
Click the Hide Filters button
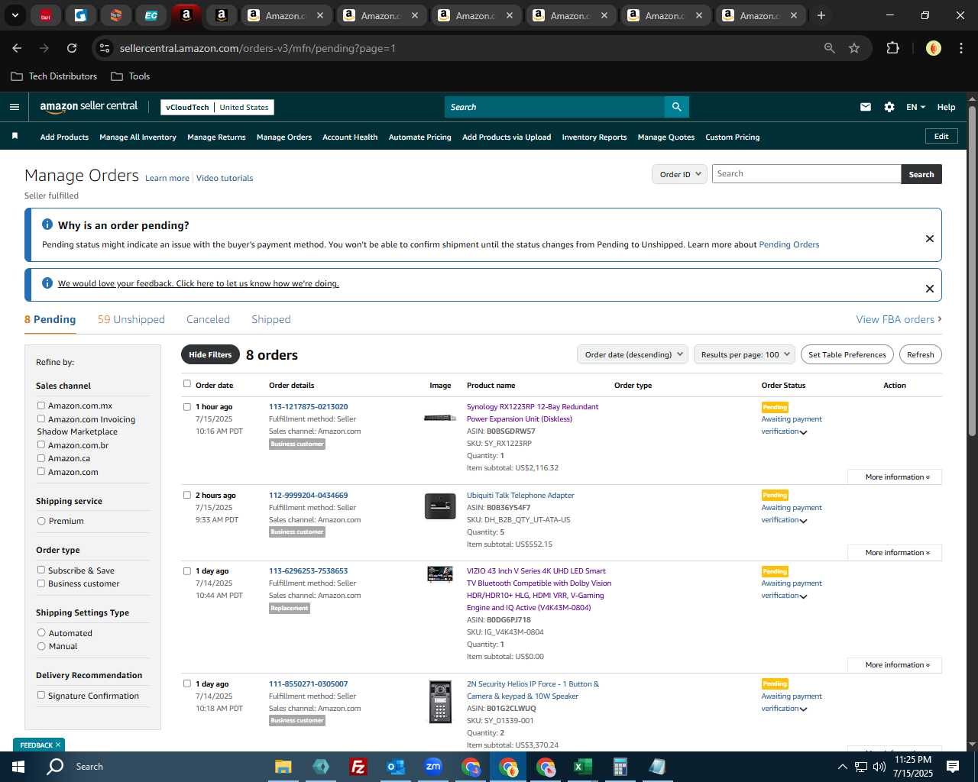(x=210, y=354)
